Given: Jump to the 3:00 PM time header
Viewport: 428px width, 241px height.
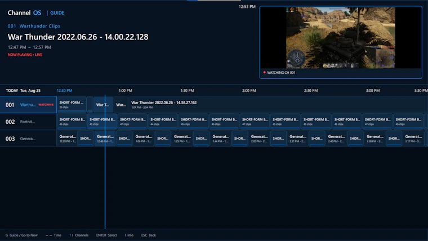Looking at the screenshot, I should tap(373, 91).
